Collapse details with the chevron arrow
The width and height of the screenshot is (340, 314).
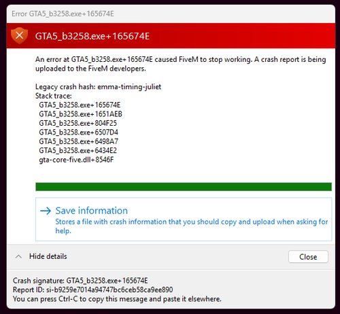tap(18, 257)
